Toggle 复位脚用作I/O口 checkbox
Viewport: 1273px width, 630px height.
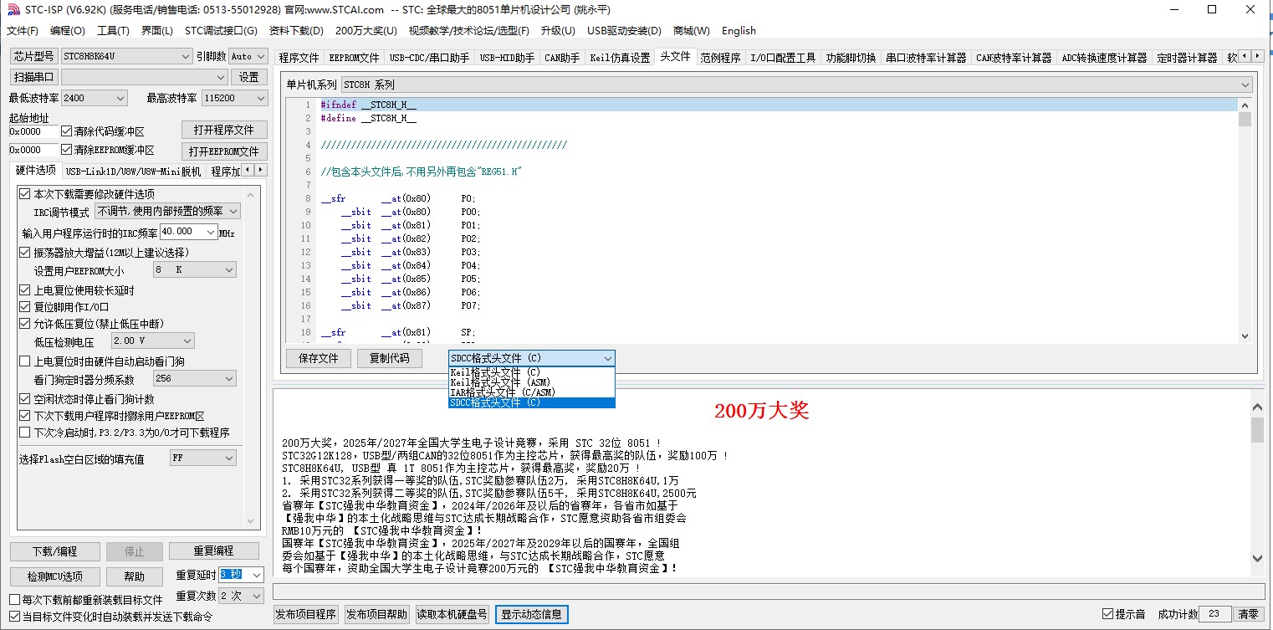25,307
